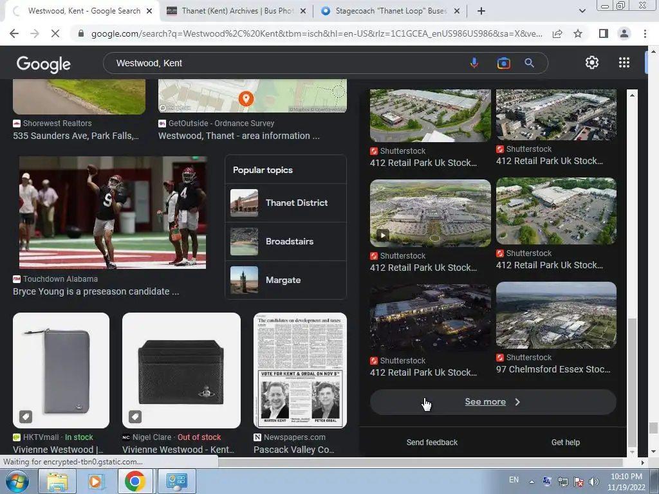Click Get help link
The image size is (659, 494).
coord(565,443)
